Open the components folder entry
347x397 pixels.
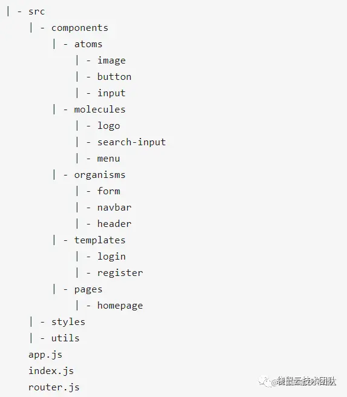(x=80, y=28)
